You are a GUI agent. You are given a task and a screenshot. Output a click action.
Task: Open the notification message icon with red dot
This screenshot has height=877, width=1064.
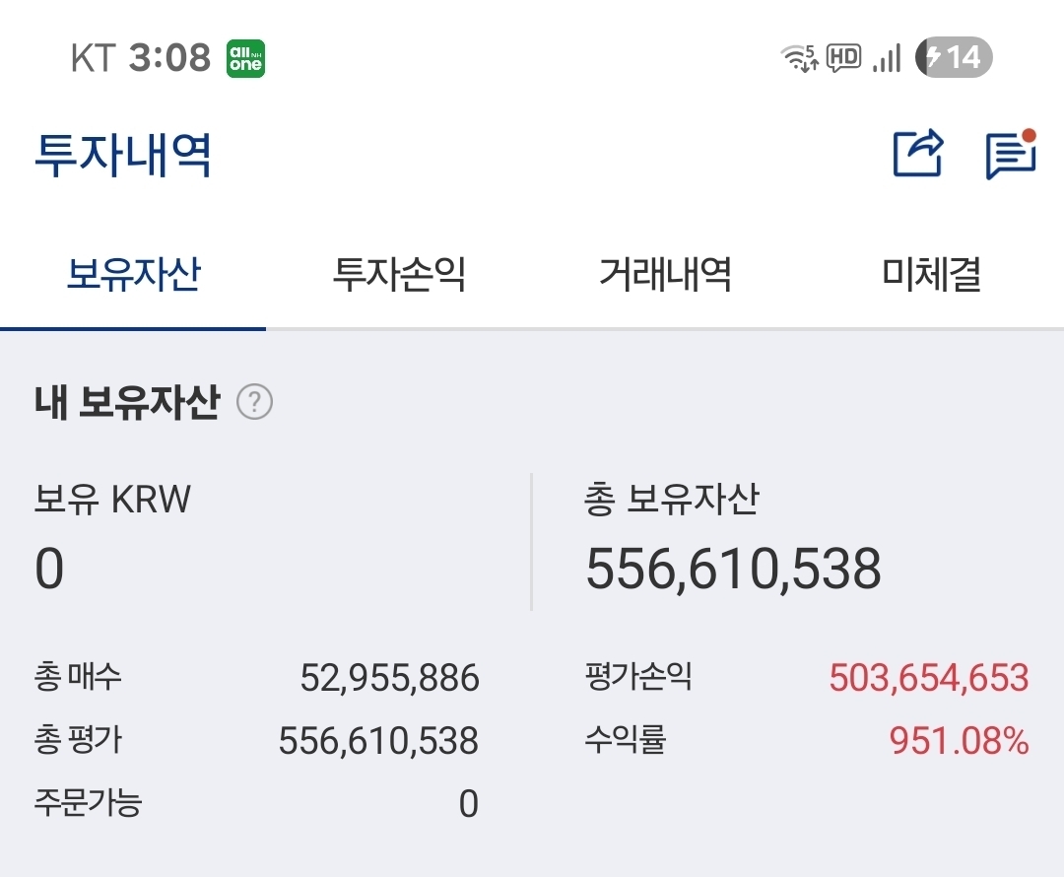click(1011, 154)
